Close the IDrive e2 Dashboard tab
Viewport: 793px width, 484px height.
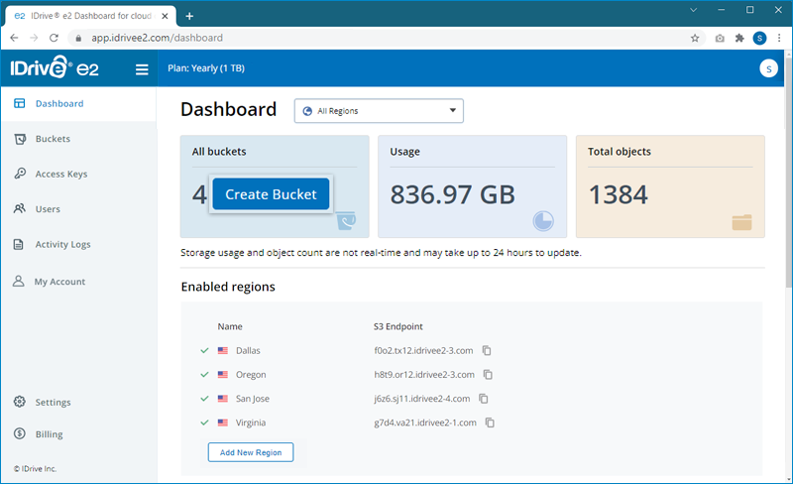point(165,16)
